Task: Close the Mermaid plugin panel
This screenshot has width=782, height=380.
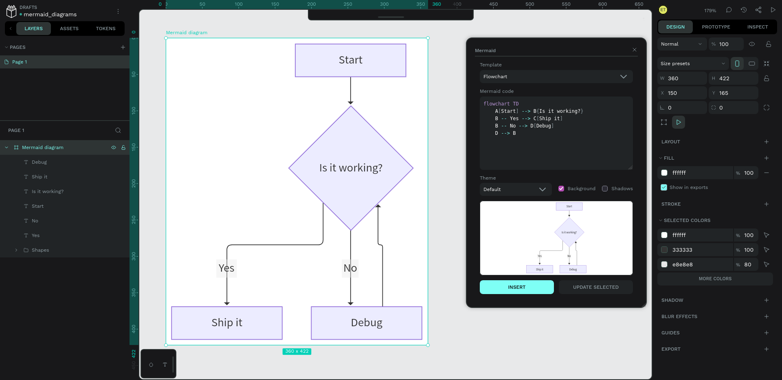Action: pos(635,50)
